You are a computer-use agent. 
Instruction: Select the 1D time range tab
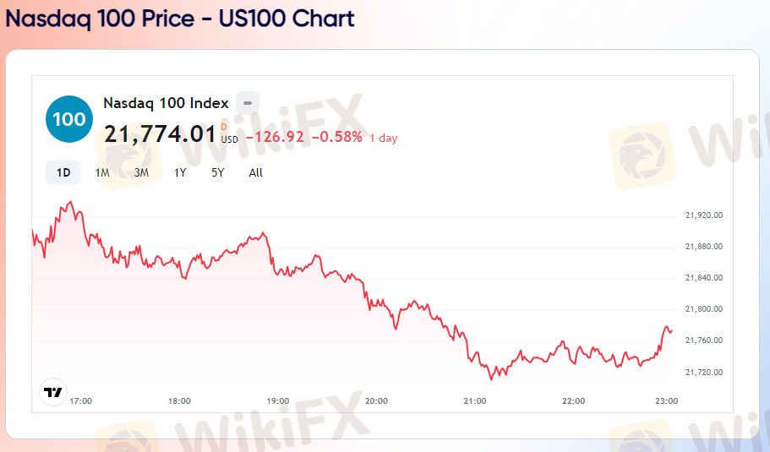coord(63,172)
